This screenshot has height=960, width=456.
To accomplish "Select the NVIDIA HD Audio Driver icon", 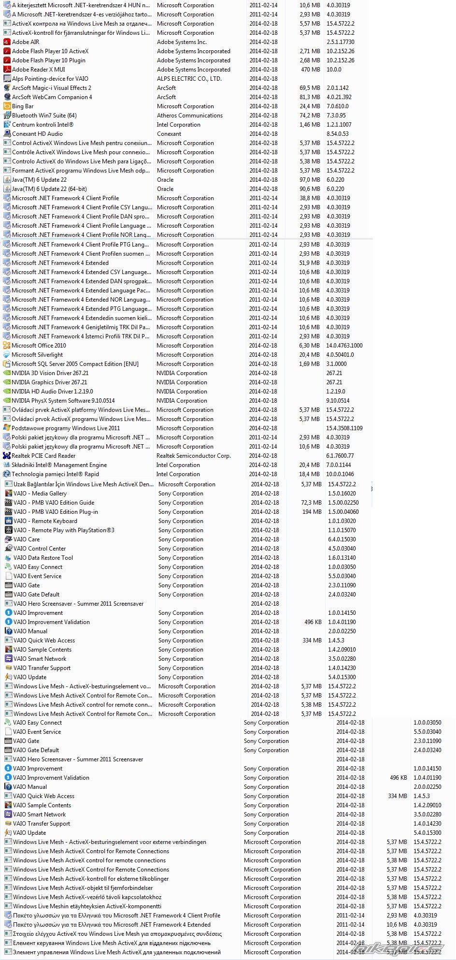I will pos(7,392).
